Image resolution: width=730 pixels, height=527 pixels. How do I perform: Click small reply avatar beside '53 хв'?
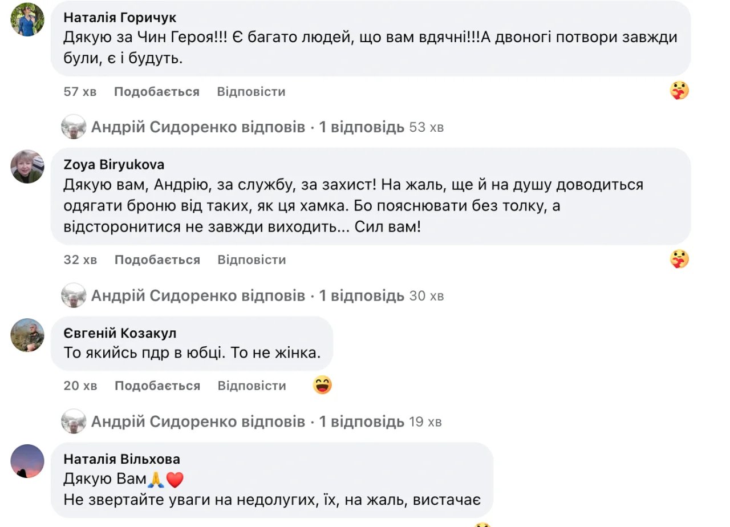[74, 127]
